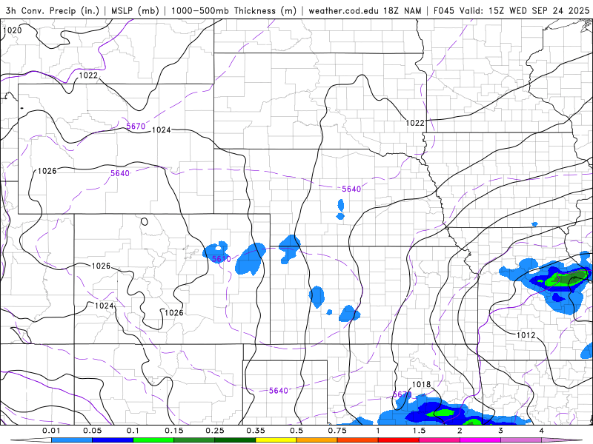
Task: Click 'weather.cod.edu' in the title
Action: coord(343,11)
